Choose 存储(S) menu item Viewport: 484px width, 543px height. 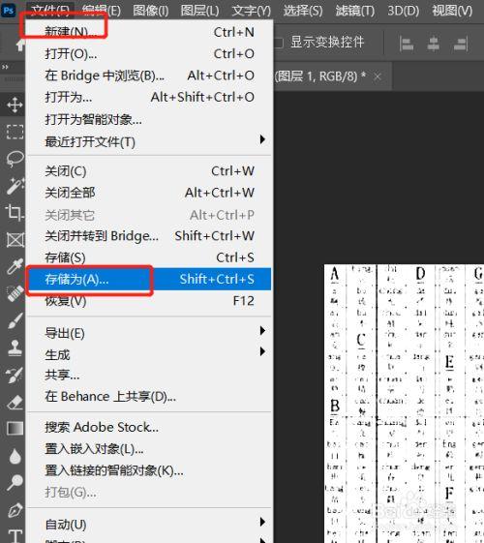click(148, 257)
